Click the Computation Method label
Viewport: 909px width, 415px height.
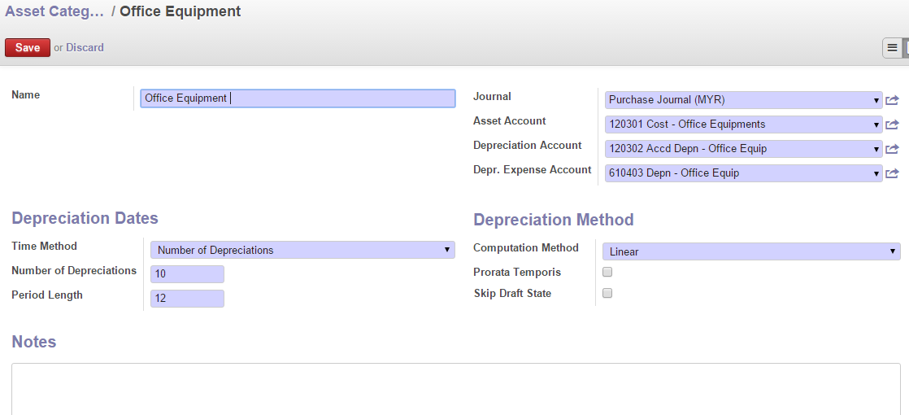point(526,248)
